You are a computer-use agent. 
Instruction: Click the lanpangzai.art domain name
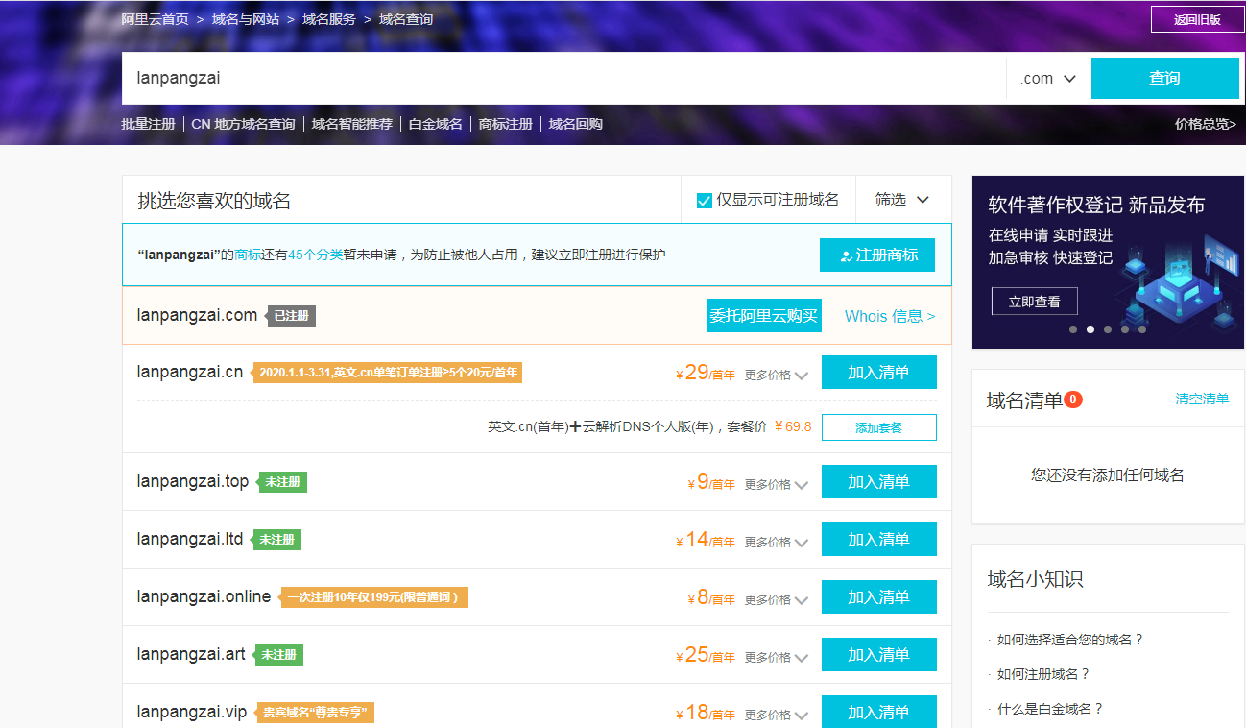click(x=191, y=654)
